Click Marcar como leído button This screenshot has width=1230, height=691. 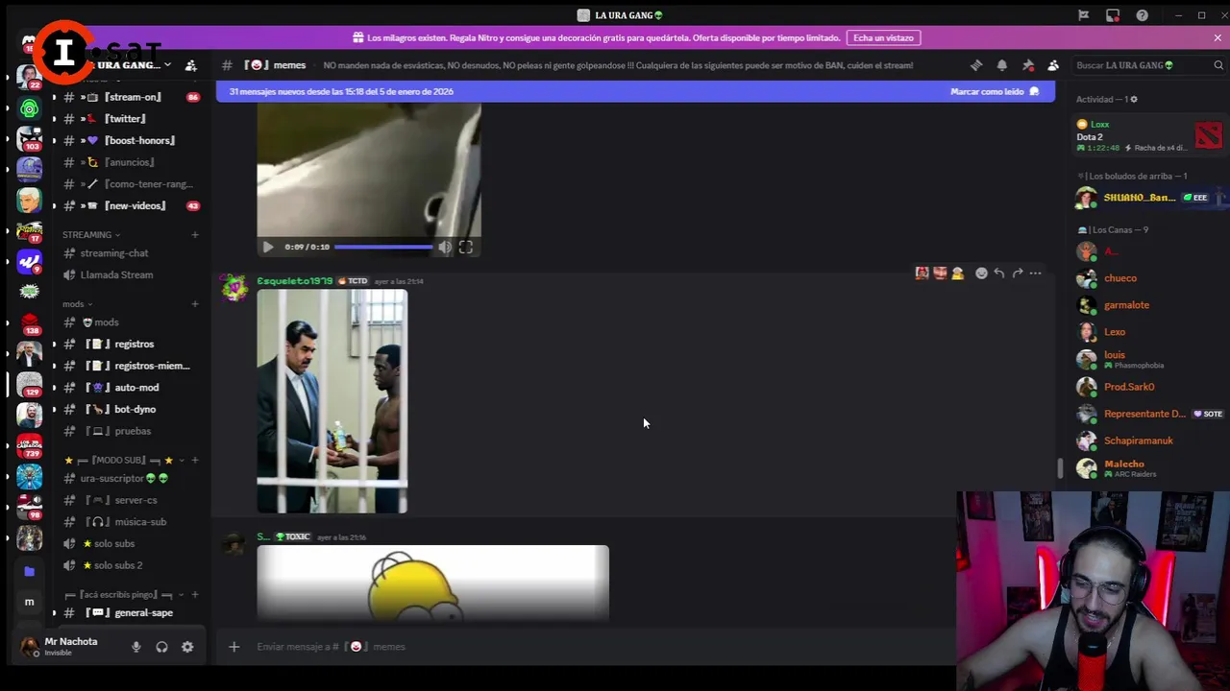click(995, 91)
